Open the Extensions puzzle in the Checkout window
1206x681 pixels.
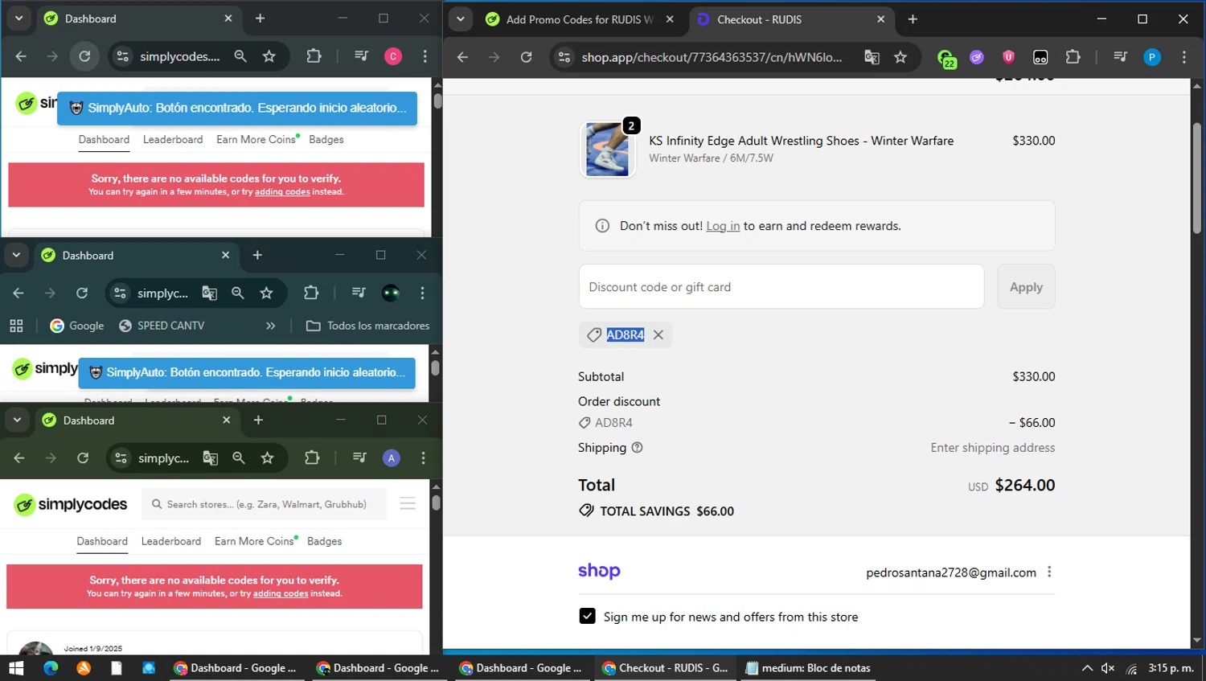pyautogui.click(x=1073, y=56)
